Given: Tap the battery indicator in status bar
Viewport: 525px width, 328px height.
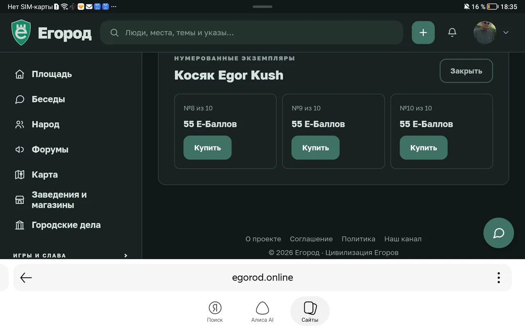Looking at the screenshot, I should [x=493, y=7].
